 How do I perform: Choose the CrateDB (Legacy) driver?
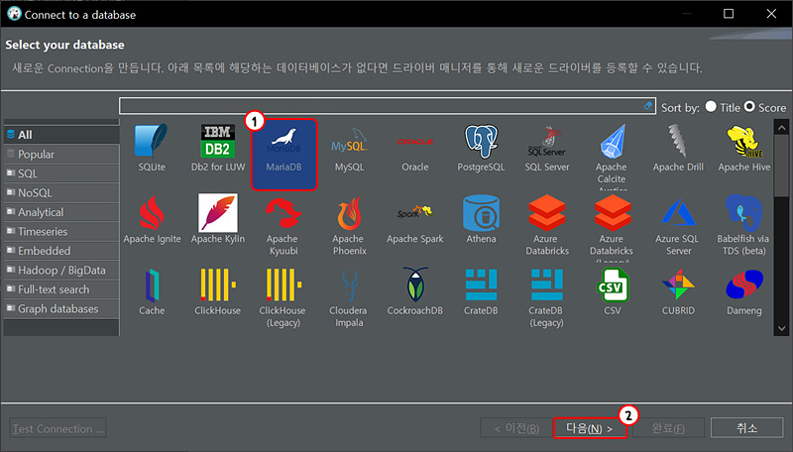point(546,297)
